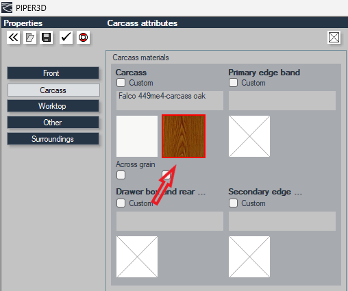The width and height of the screenshot is (348, 291).
Task: Open the Surroundings section
Action: click(53, 139)
